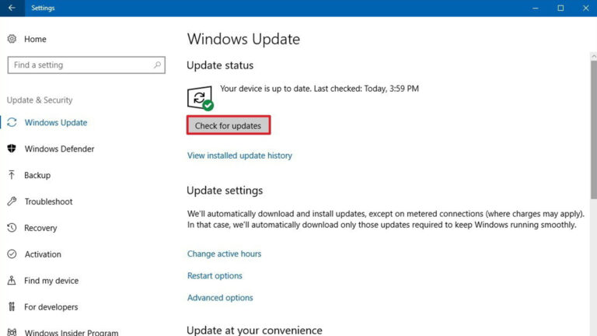Click the Check for updates button
The height and width of the screenshot is (336, 597).
(x=229, y=125)
